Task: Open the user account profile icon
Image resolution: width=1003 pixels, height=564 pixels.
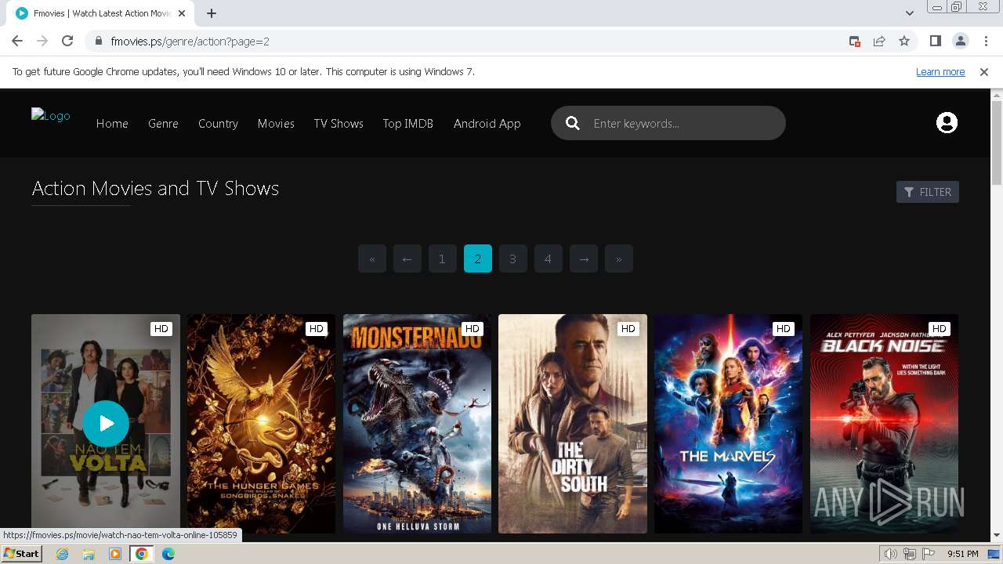Action: pos(947,123)
